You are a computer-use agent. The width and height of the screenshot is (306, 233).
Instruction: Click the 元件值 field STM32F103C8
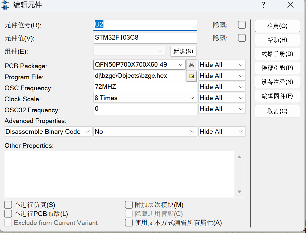[145, 38]
